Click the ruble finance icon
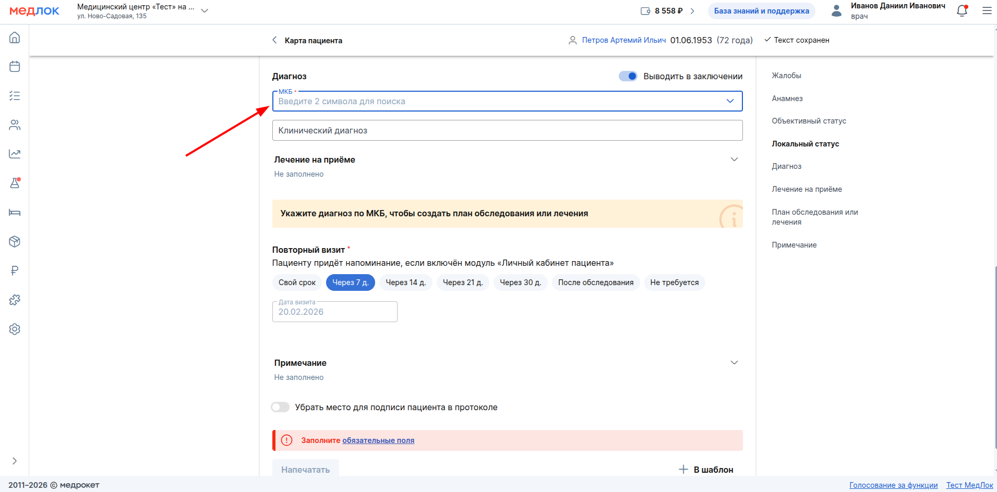 pyautogui.click(x=15, y=270)
